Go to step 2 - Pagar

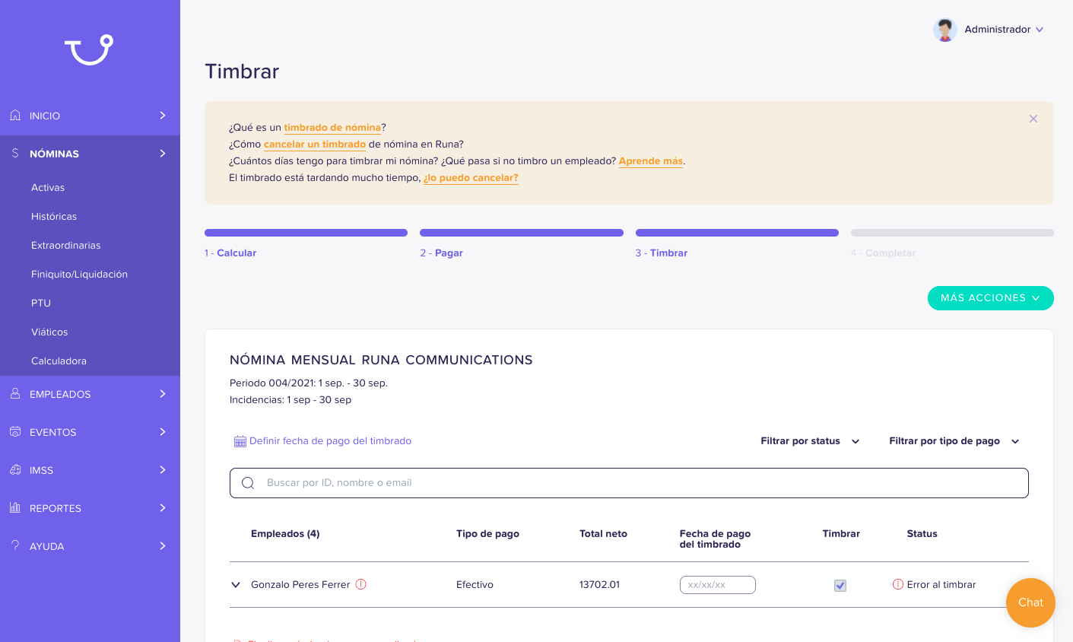click(x=441, y=253)
